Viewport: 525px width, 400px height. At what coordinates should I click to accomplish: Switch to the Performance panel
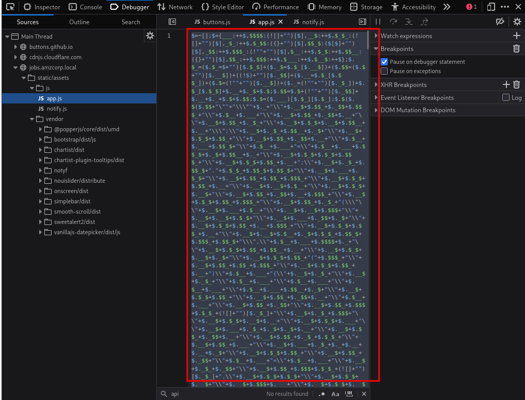(x=275, y=7)
